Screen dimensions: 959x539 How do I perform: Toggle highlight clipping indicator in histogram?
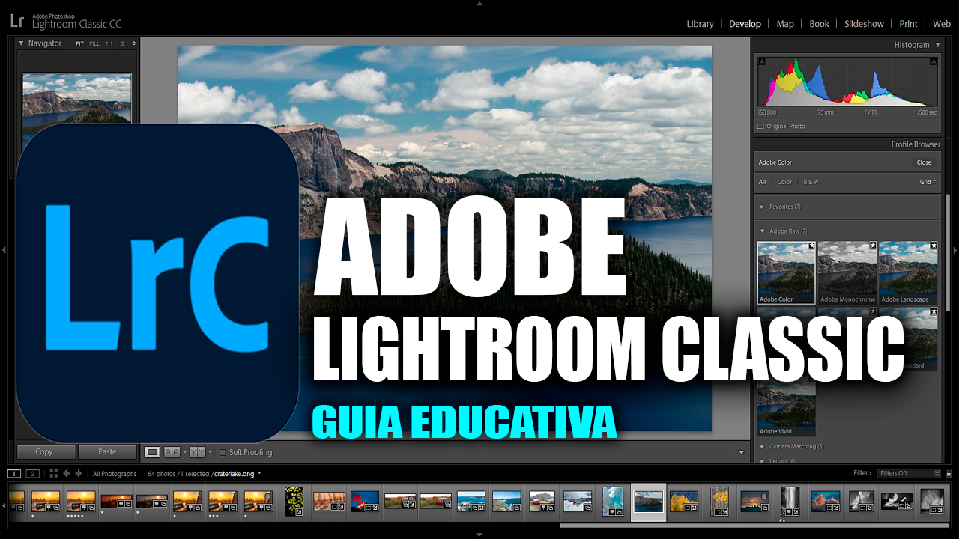point(933,61)
